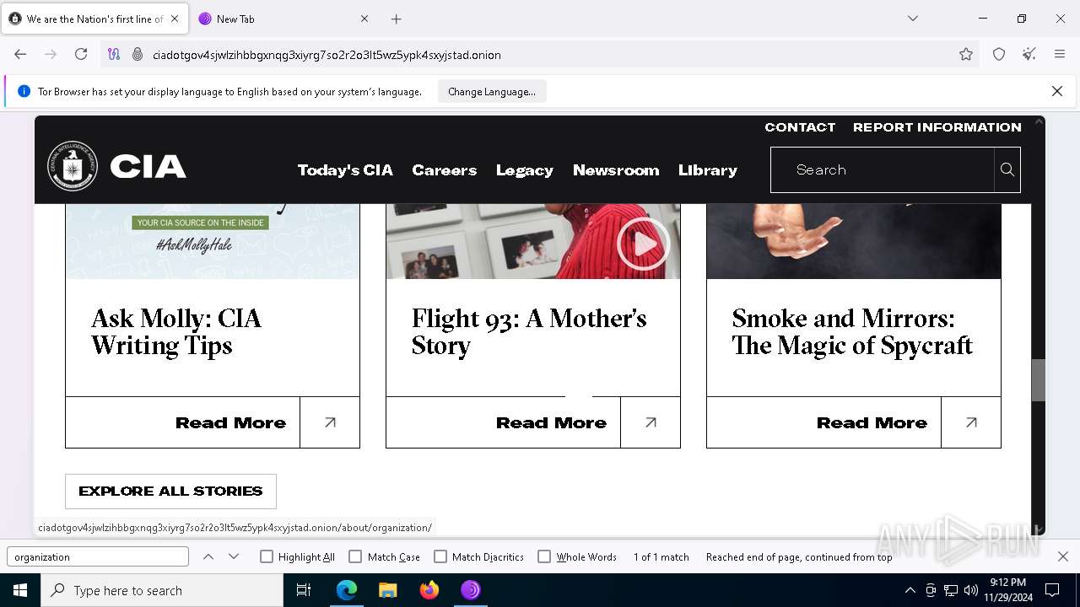Viewport: 1080px width, 607px height.
Task: Reload the current page
Action: pos(81,54)
